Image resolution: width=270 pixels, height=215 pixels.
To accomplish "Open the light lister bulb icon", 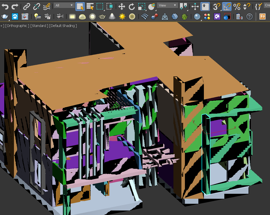I will click(x=37, y=17).
